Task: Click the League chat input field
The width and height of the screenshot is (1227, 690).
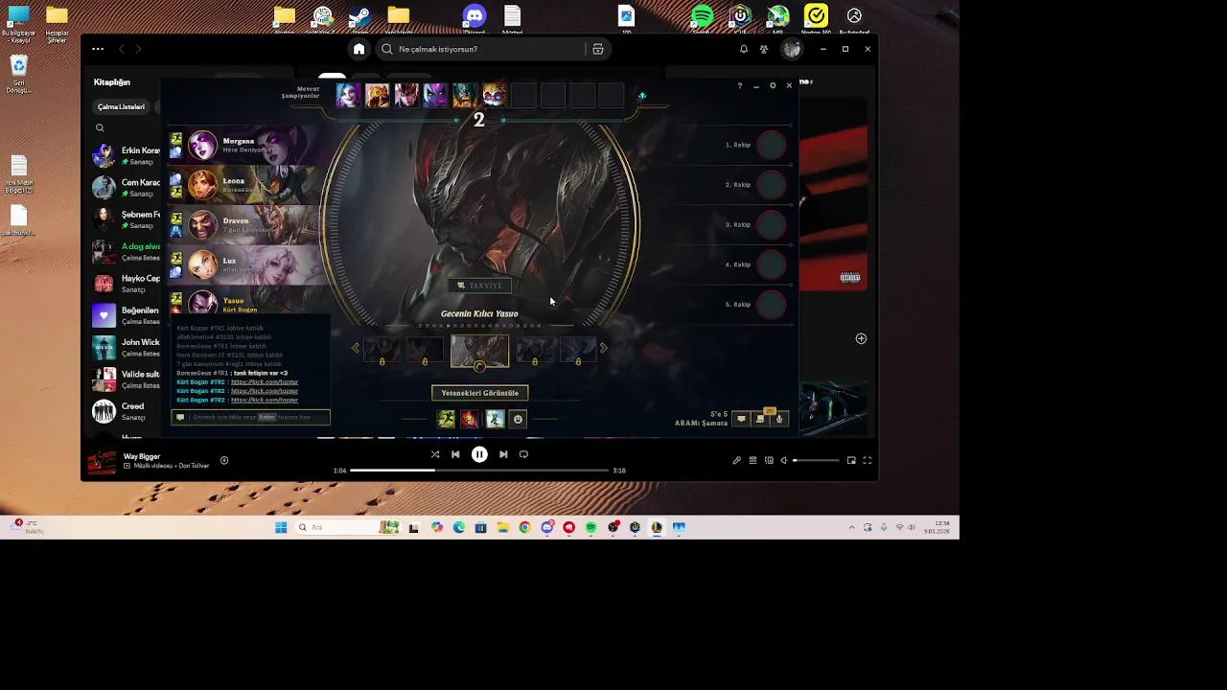Action: pos(250,417)
